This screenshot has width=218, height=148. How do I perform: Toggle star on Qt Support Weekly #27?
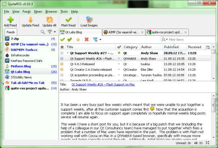pos(62,53)
